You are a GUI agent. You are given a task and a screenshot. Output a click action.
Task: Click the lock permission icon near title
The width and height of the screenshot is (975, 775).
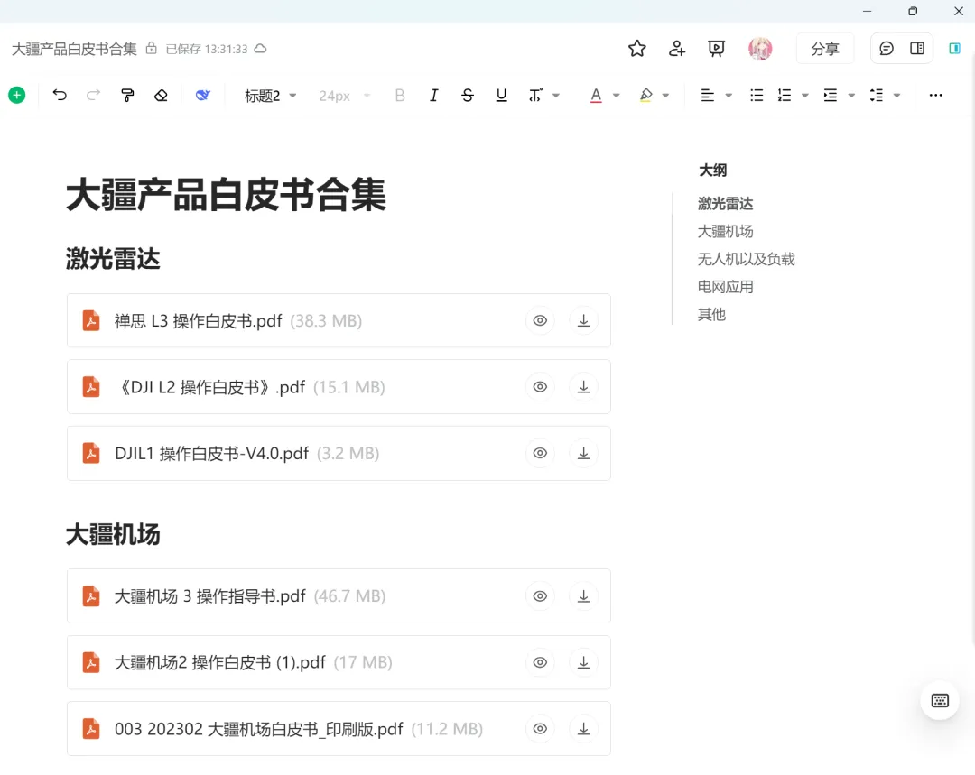[x=151, y=49]
